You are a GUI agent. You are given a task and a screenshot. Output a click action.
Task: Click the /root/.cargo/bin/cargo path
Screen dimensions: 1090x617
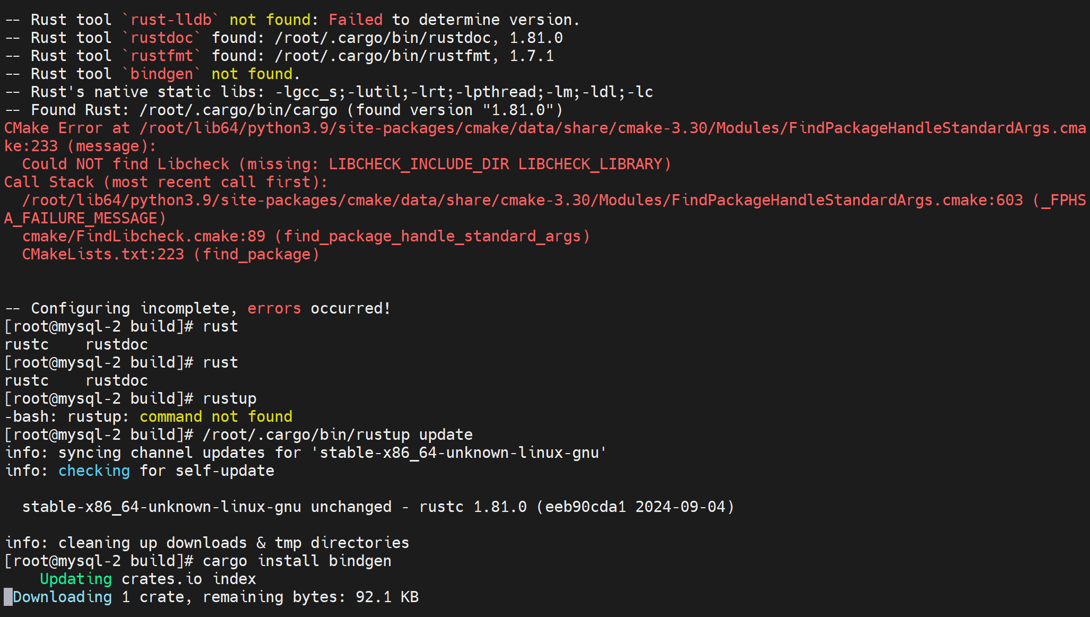click(238, 110)
